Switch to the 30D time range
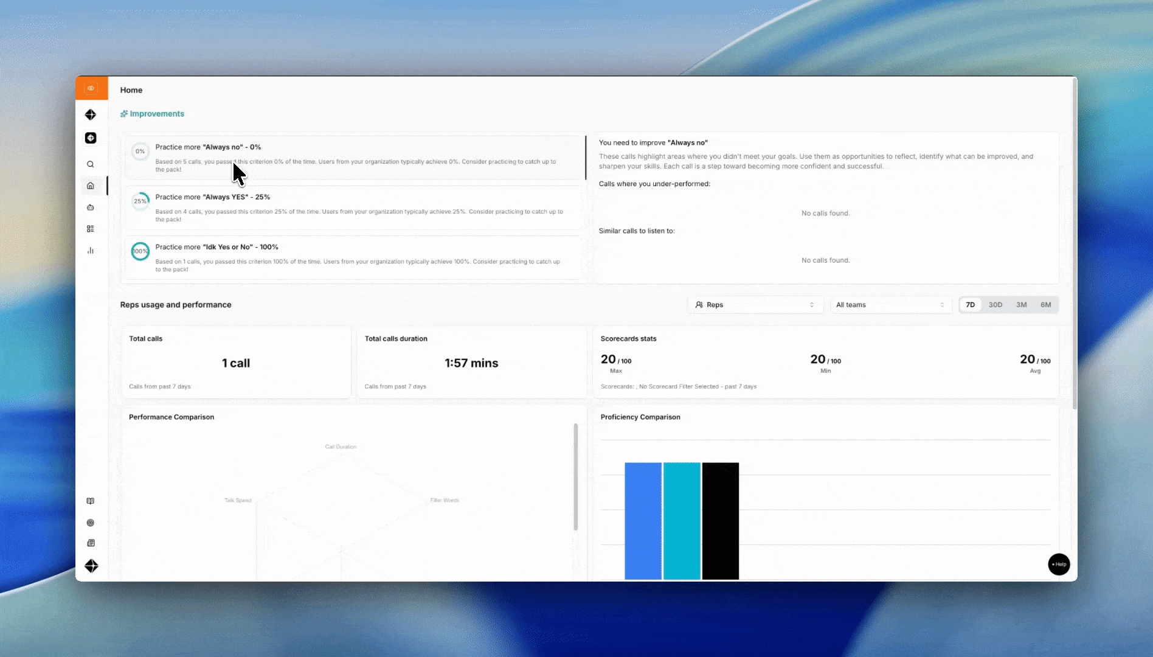Image resolution: width=1153 pixels, height=657 pixels. coord(995,305)
